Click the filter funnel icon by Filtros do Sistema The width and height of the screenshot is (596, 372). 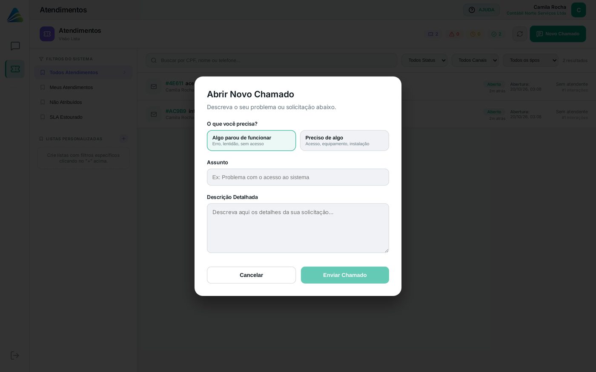(41, 59)
